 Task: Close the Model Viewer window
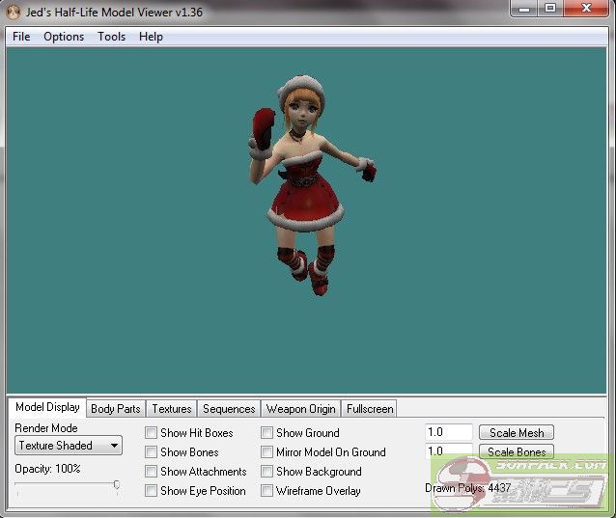pos(586,9)
